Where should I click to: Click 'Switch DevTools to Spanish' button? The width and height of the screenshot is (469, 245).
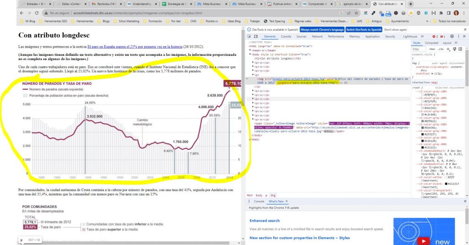(x=364, y=30)
